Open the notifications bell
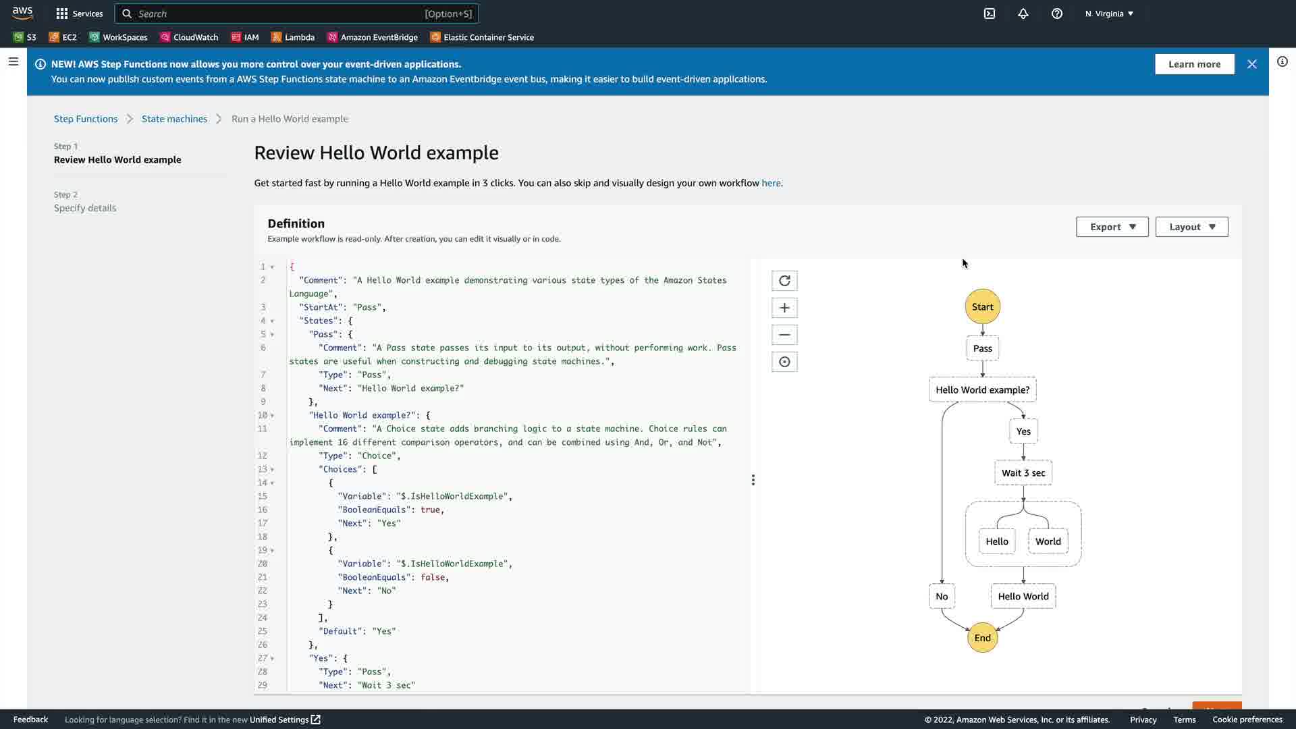Image resolution: width=1296 pixels, height=729 pixels. coord(1023,13)
